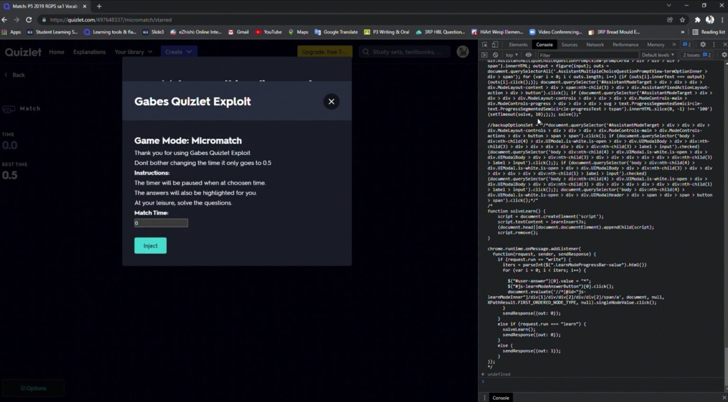Click the browser profile avatar

(x=710, y=19)
